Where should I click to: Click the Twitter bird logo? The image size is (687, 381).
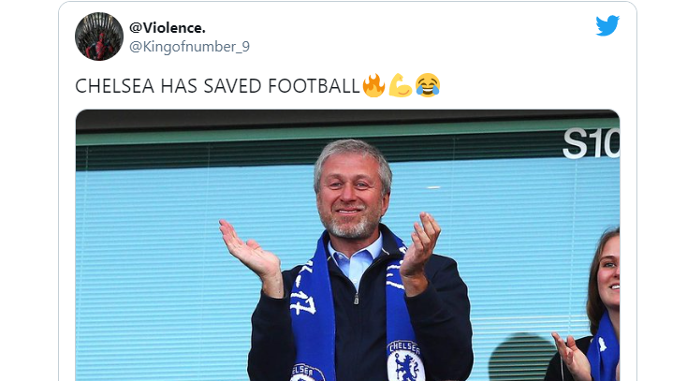tap(607, 26)
